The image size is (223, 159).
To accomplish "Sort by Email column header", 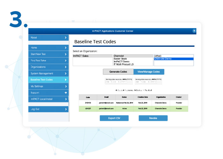I will point(106,97).
